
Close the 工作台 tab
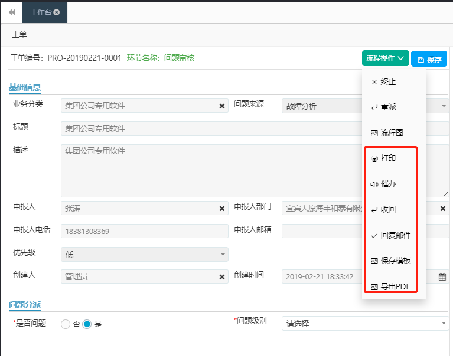click(57, 12)
